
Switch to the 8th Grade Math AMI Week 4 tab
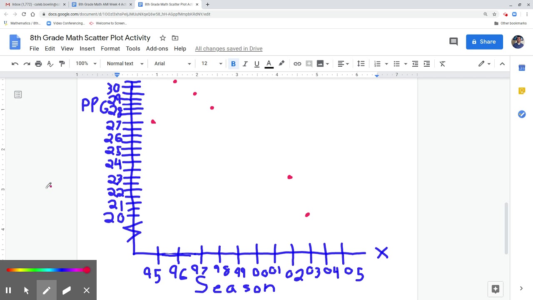(x=102, y=5)
